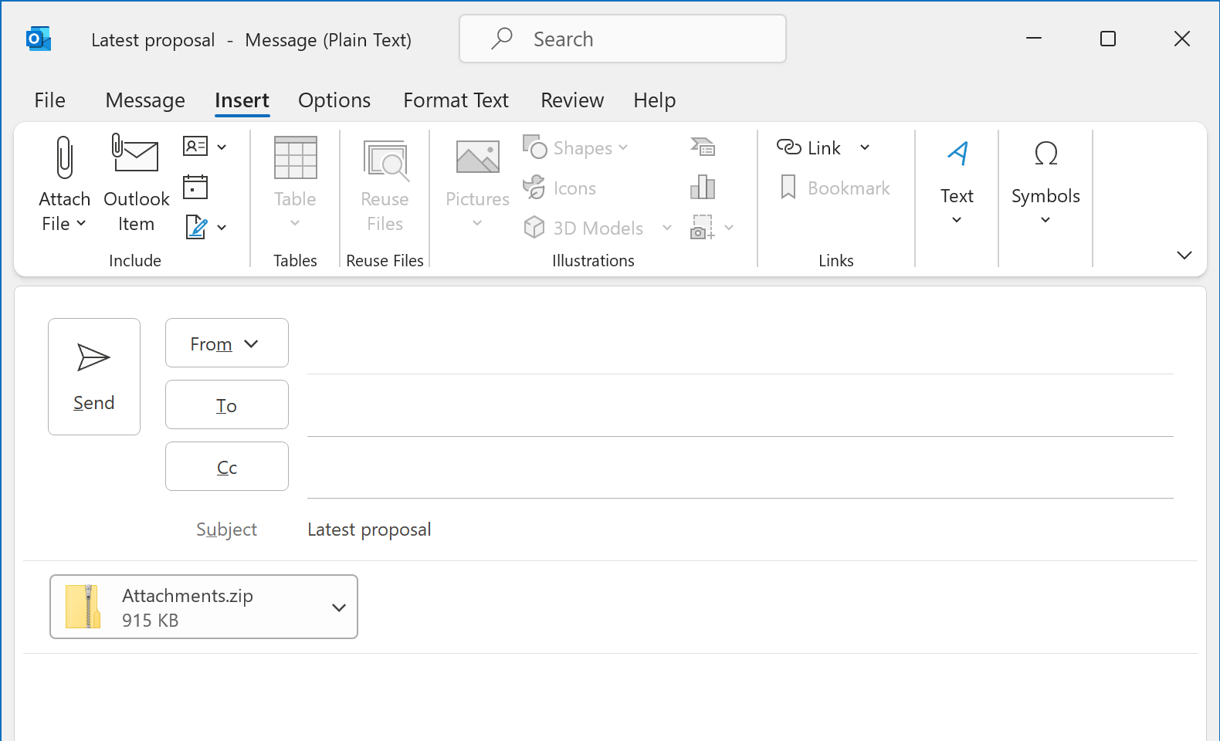This screenshot has width=1220, height=741.
Task: Click the To button to pick recipients
Action: pos(227,404)
